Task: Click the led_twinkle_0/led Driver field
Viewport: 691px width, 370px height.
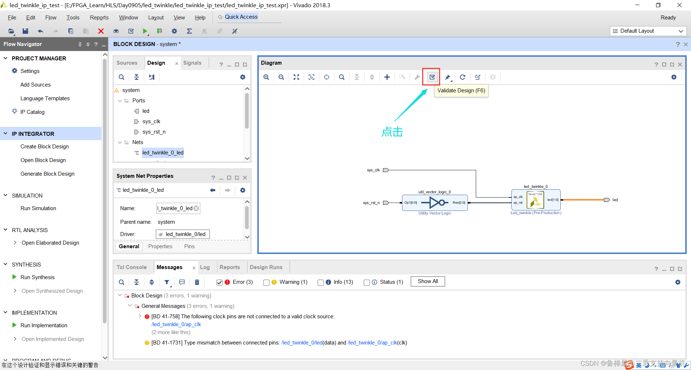Action: (183, 234)
